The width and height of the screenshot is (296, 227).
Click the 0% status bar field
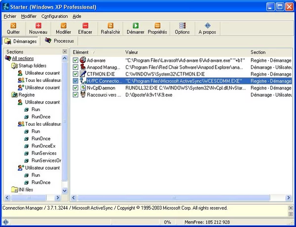pos(167,222)
